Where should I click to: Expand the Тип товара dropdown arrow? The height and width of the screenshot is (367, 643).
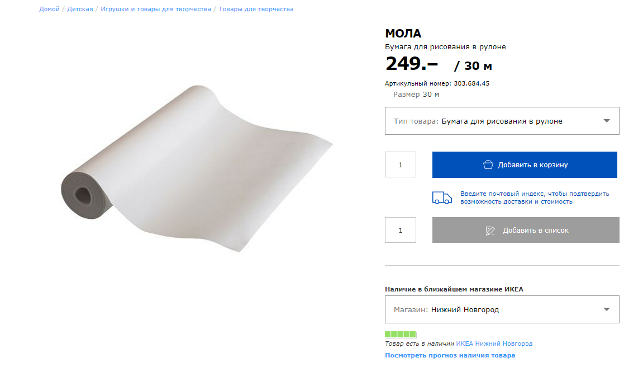[607, 121]
